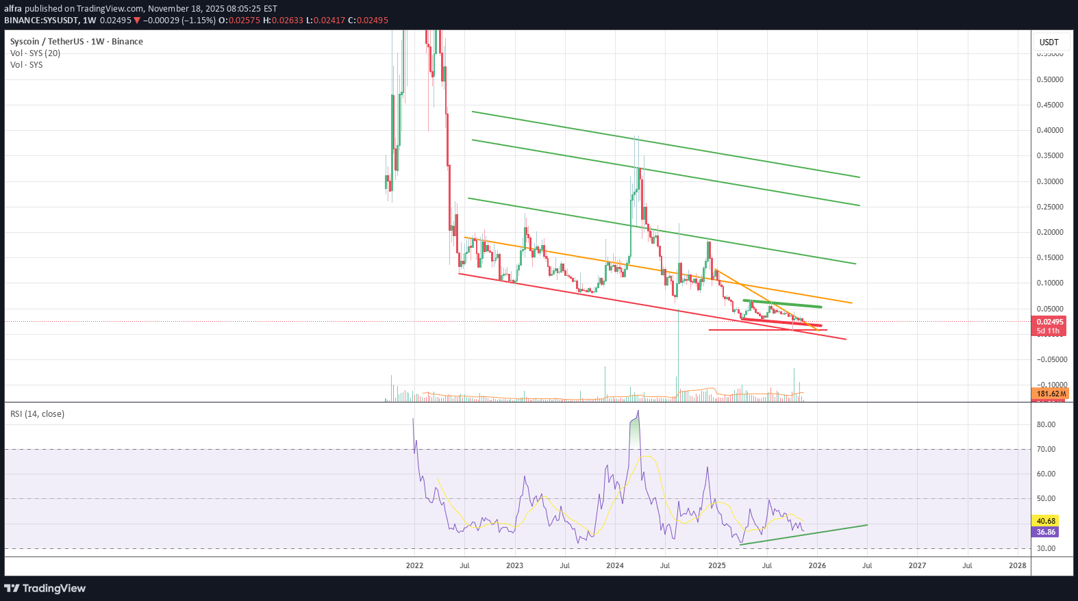Screen dimensions: 1078x601
Task: Click the 2022 label on time axis
Action: (414, 565)
